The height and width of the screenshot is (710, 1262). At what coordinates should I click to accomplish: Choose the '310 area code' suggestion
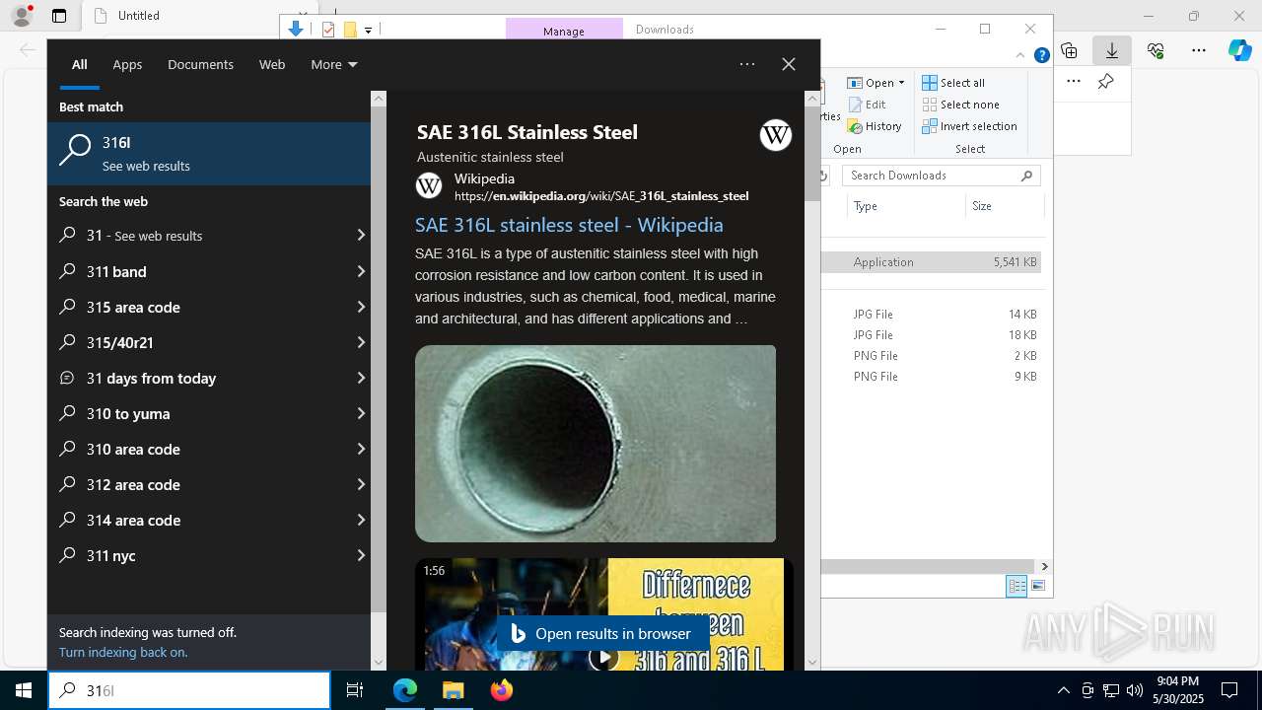(209, 449)
